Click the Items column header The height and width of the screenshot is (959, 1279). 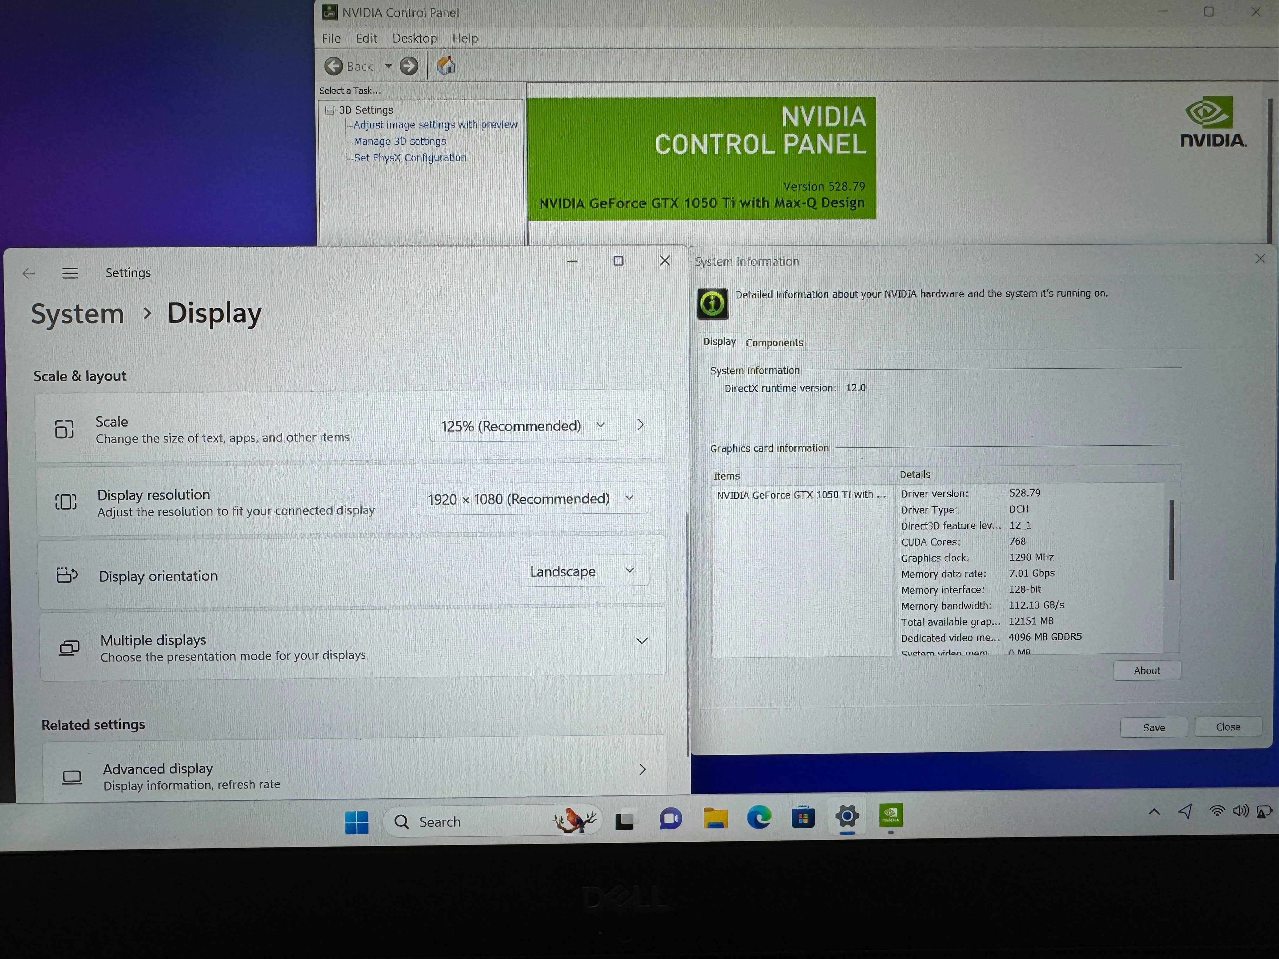[726, 476]
